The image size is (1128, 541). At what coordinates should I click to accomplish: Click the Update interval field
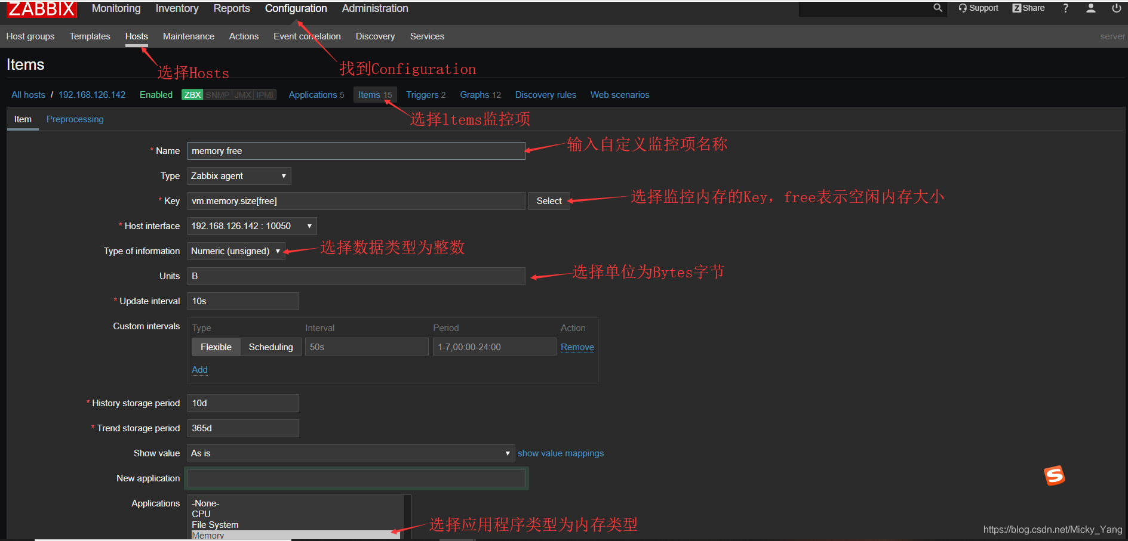tap(243, 301)
